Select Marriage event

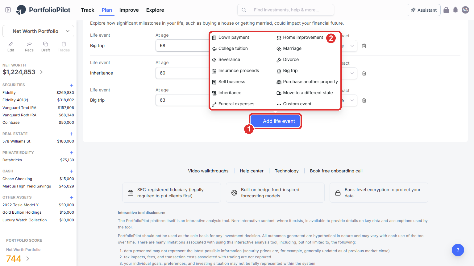coord(289,48)
